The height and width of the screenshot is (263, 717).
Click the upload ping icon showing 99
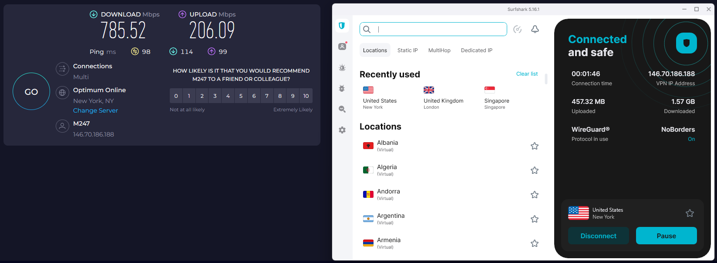pos(212,51)
